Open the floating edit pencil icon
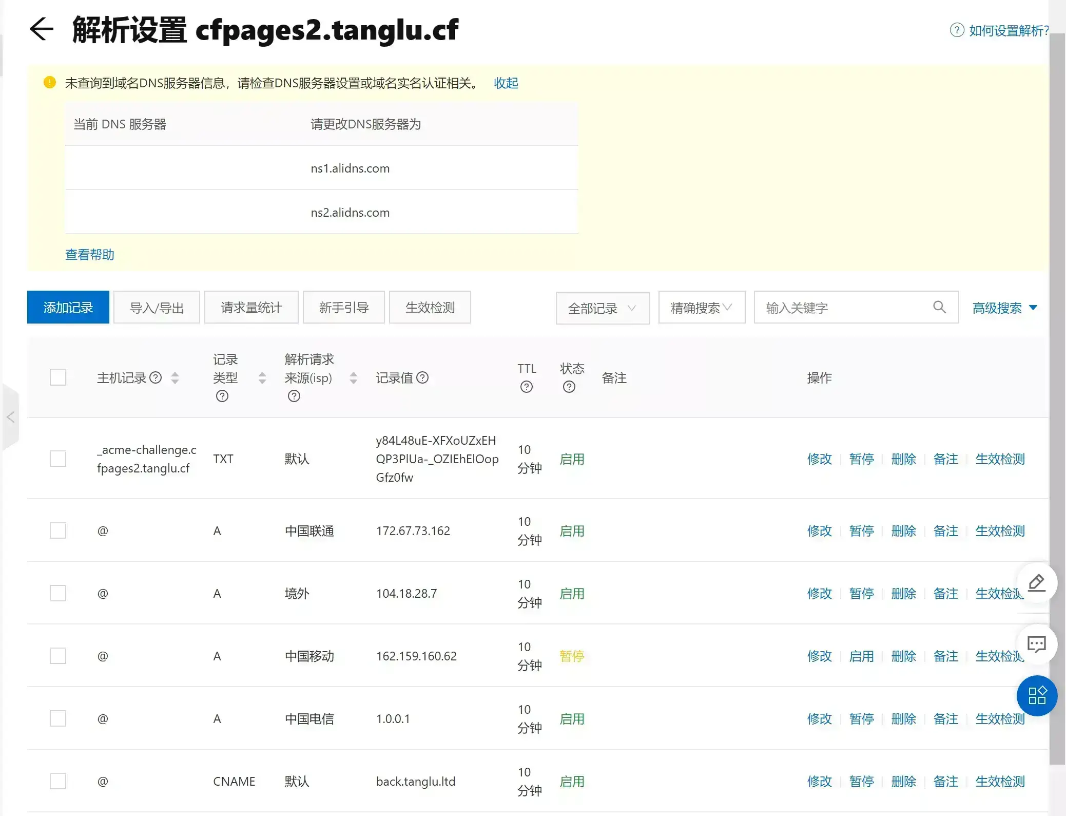The image size is (1066, 816). tap(1036, 583)
